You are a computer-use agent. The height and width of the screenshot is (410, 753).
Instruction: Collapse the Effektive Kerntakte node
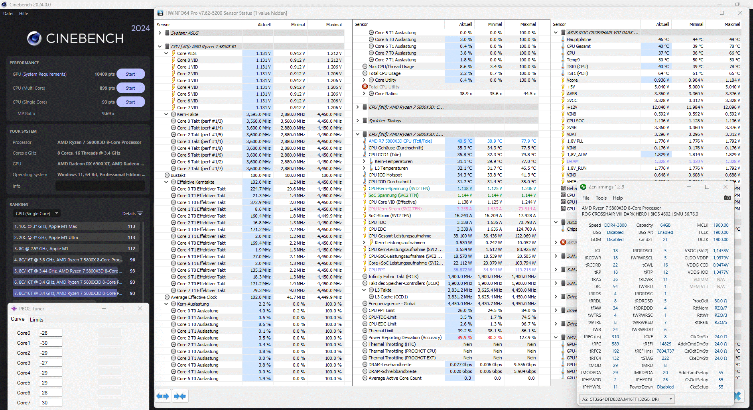pyautogui.click(x=166, y=182)
